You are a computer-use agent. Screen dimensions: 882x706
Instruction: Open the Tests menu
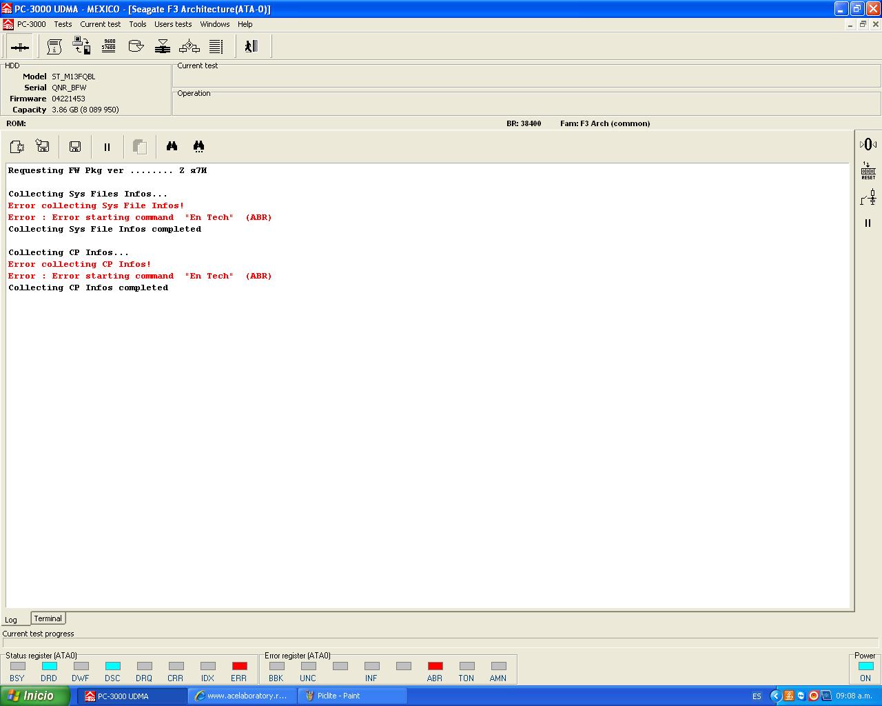point(63,24)
